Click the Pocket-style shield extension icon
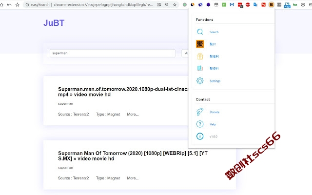Viewport: 312px width, 195px height. tap(303, 4)
